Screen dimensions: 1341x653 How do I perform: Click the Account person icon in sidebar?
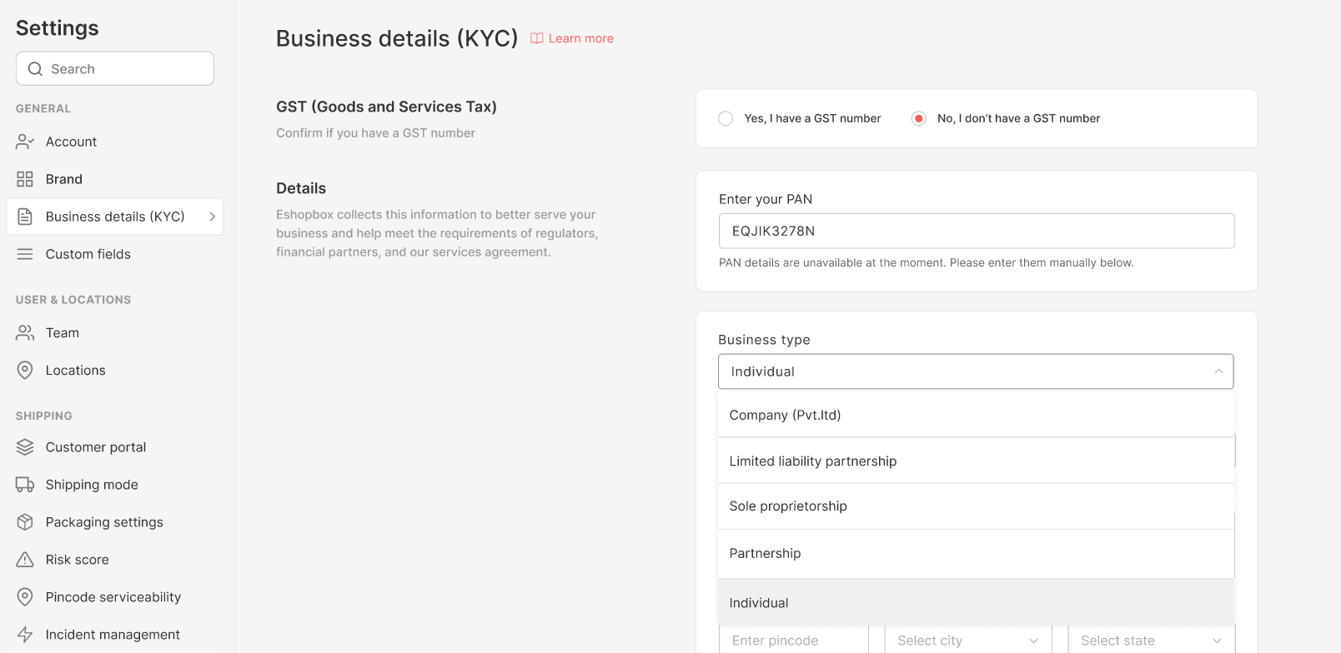25,142
